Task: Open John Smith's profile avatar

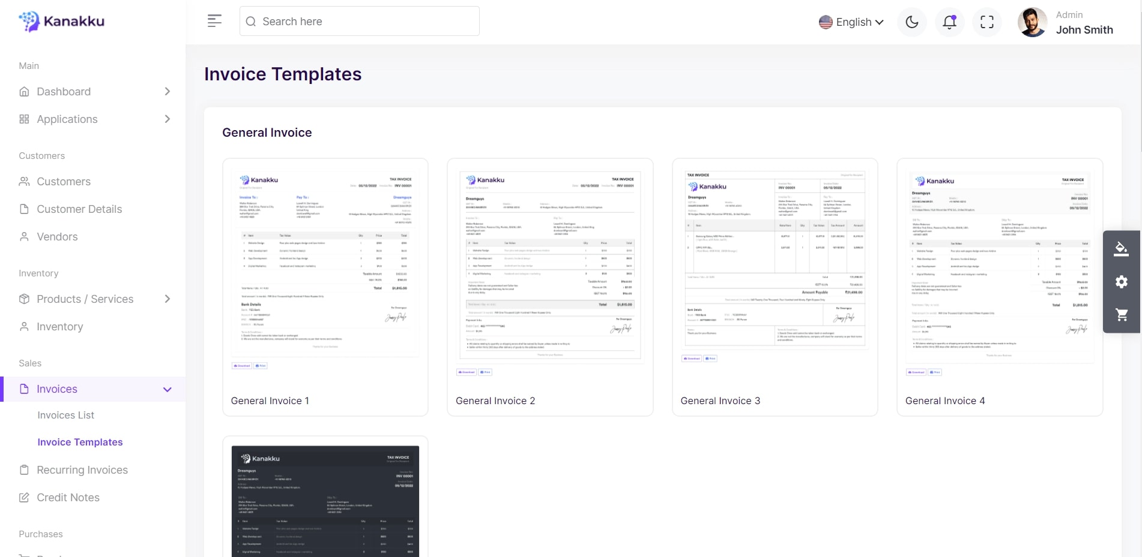Action: click(1032, 22)
